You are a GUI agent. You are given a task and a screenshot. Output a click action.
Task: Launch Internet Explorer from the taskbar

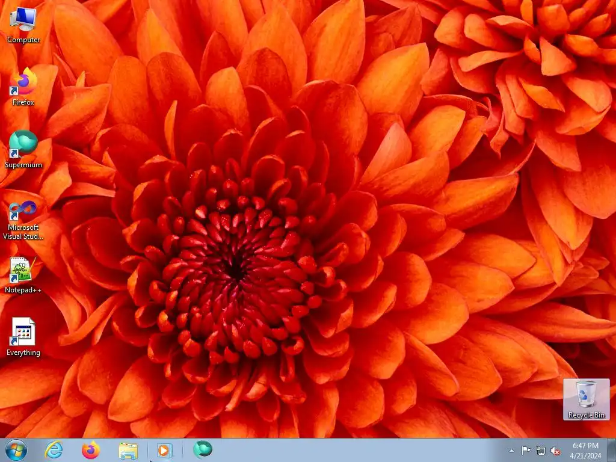tap(54, 450)
